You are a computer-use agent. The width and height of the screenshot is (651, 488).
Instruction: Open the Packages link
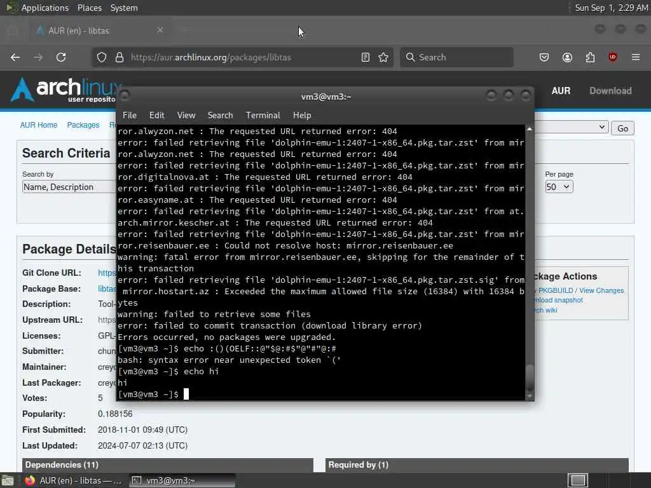click(83, 125)
